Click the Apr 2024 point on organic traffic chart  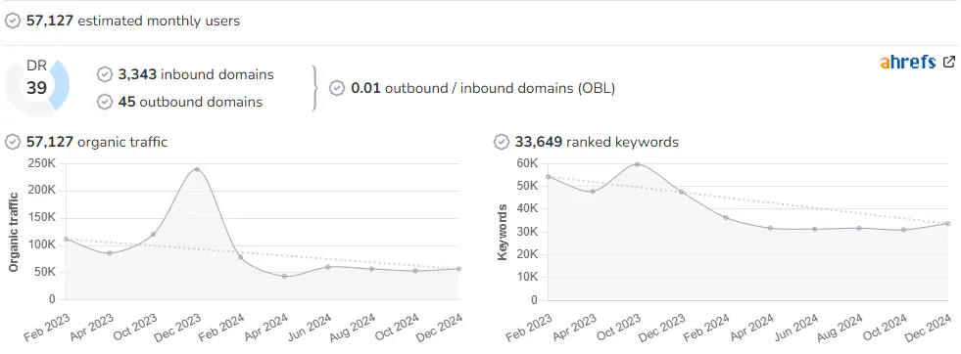click(x=284, y=276)
